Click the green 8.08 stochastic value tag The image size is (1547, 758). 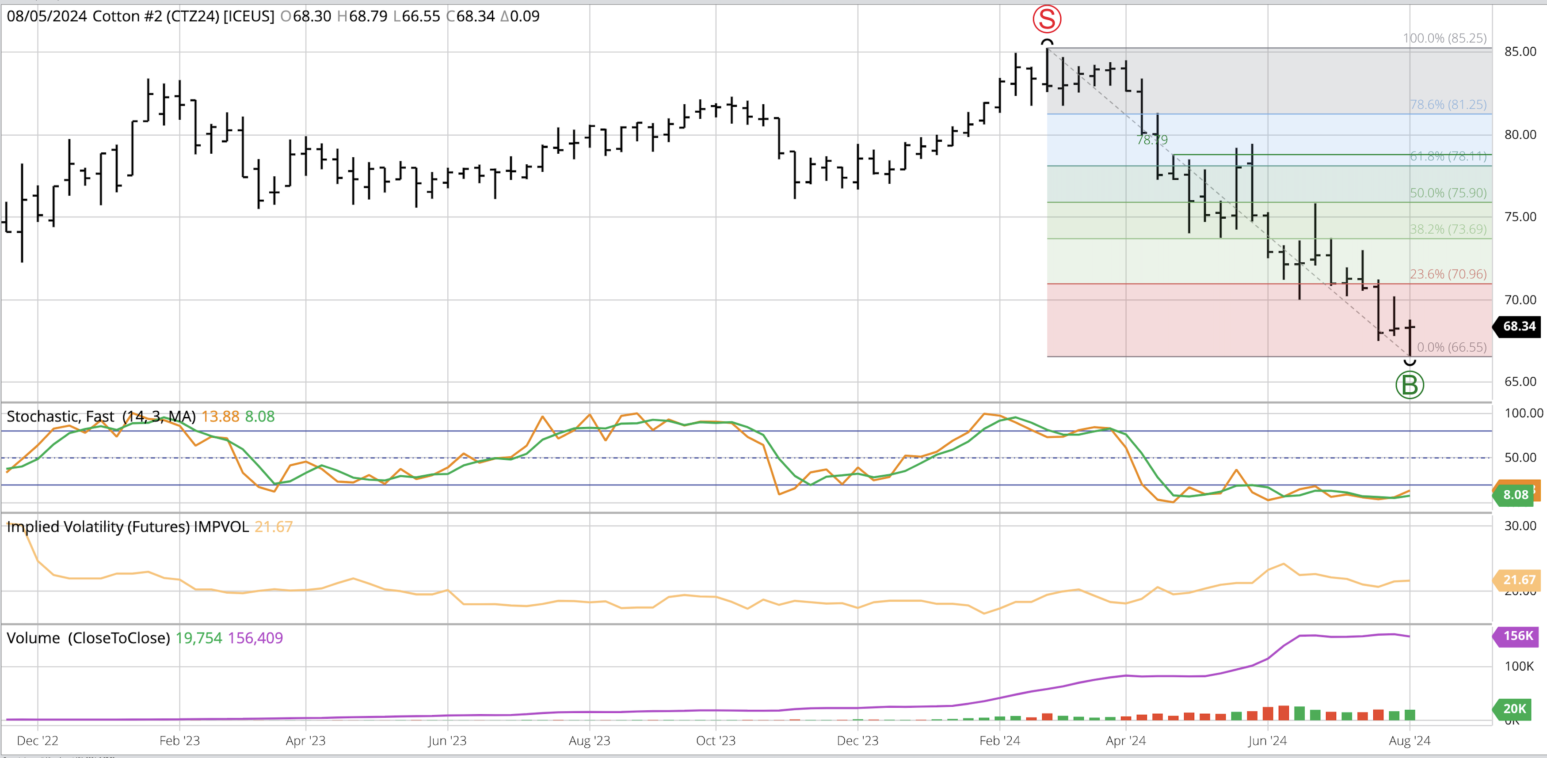[x=1515, y=495]
